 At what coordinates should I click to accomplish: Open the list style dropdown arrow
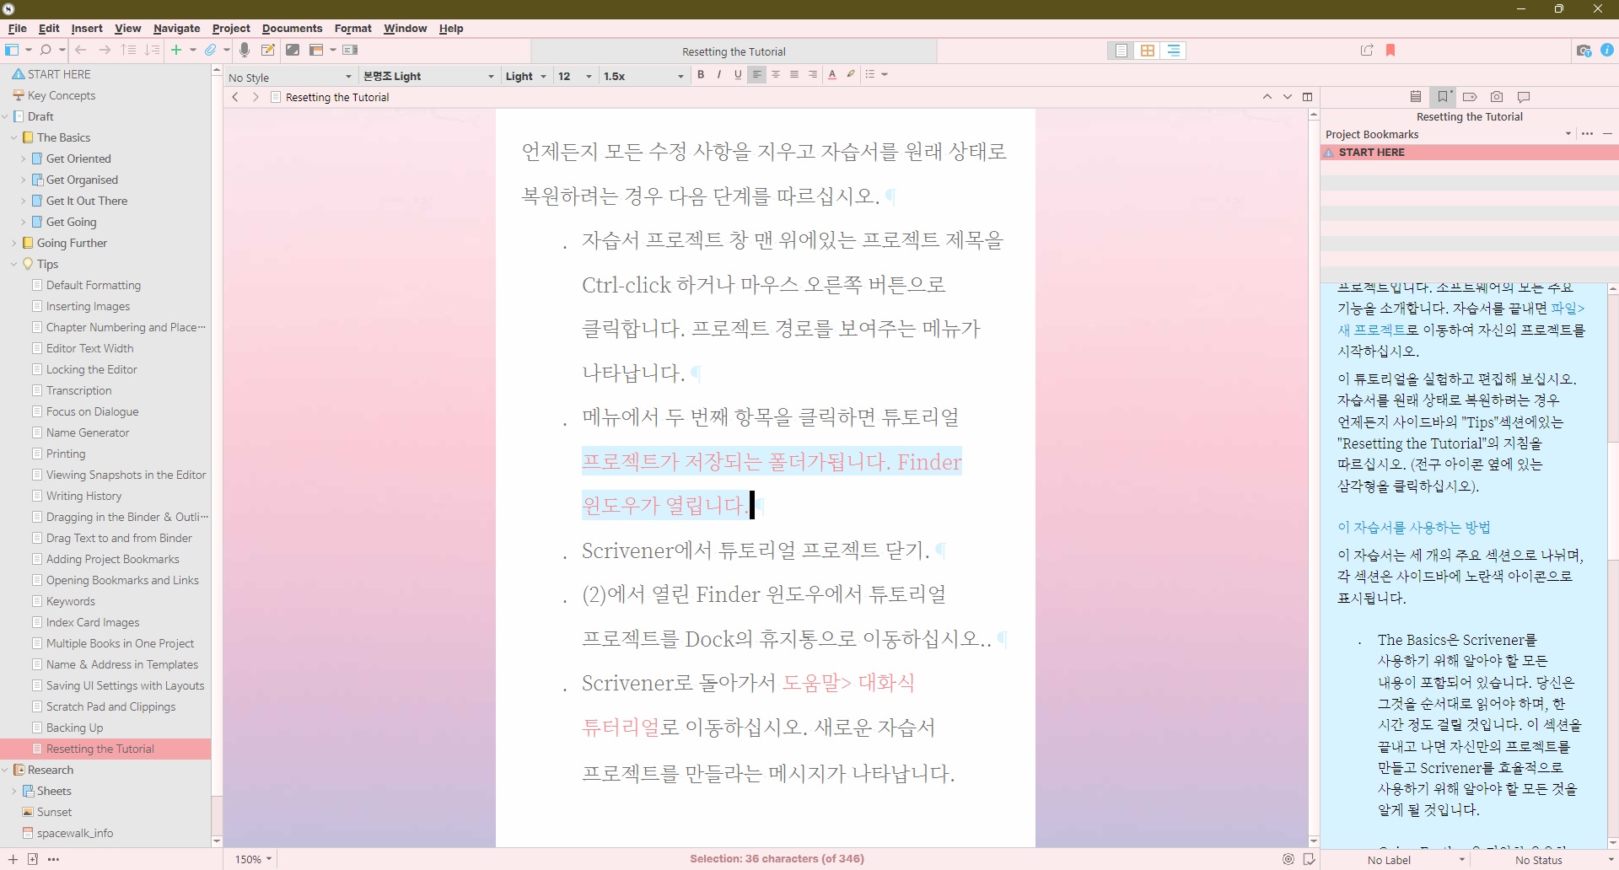point(885,75)
